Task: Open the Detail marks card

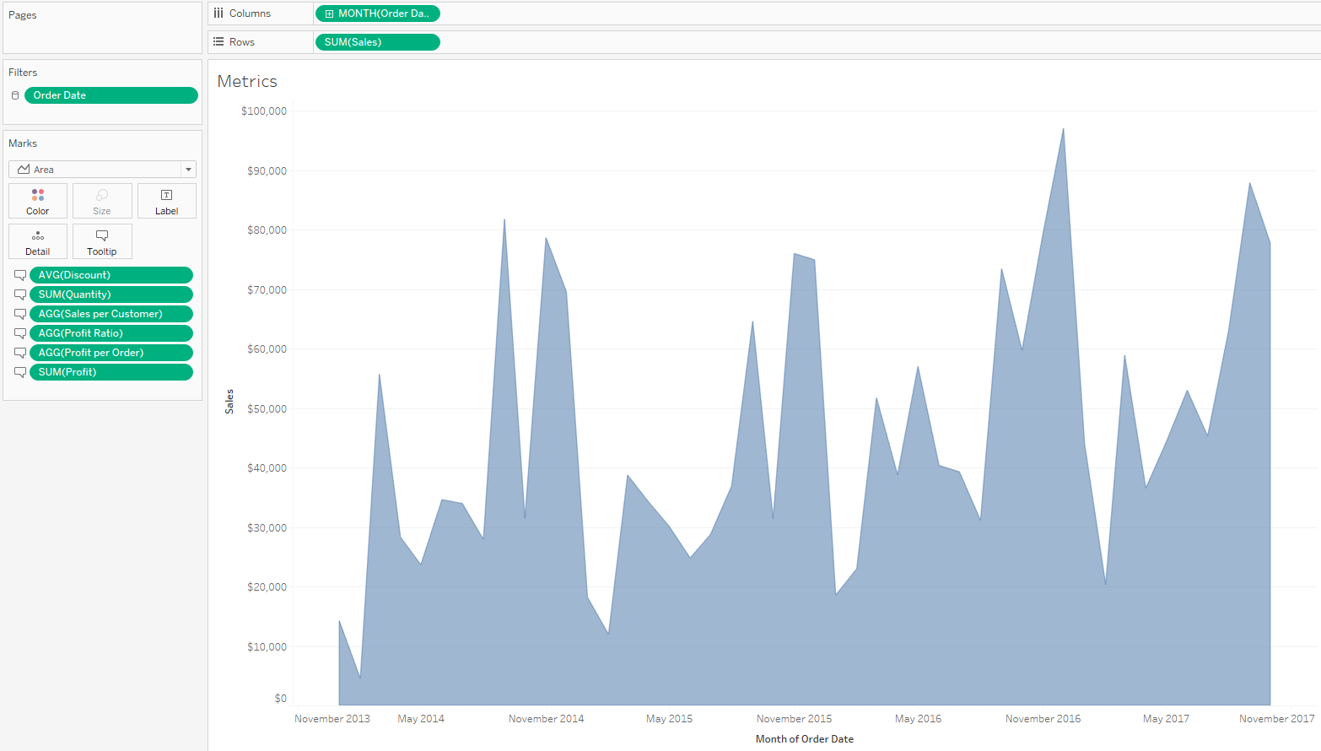Action: click(x=38, y=241)
